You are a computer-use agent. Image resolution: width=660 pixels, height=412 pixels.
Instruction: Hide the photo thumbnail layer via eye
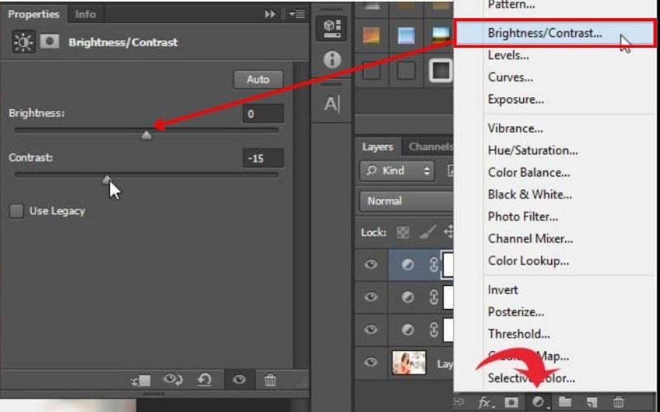pos(370,362)
